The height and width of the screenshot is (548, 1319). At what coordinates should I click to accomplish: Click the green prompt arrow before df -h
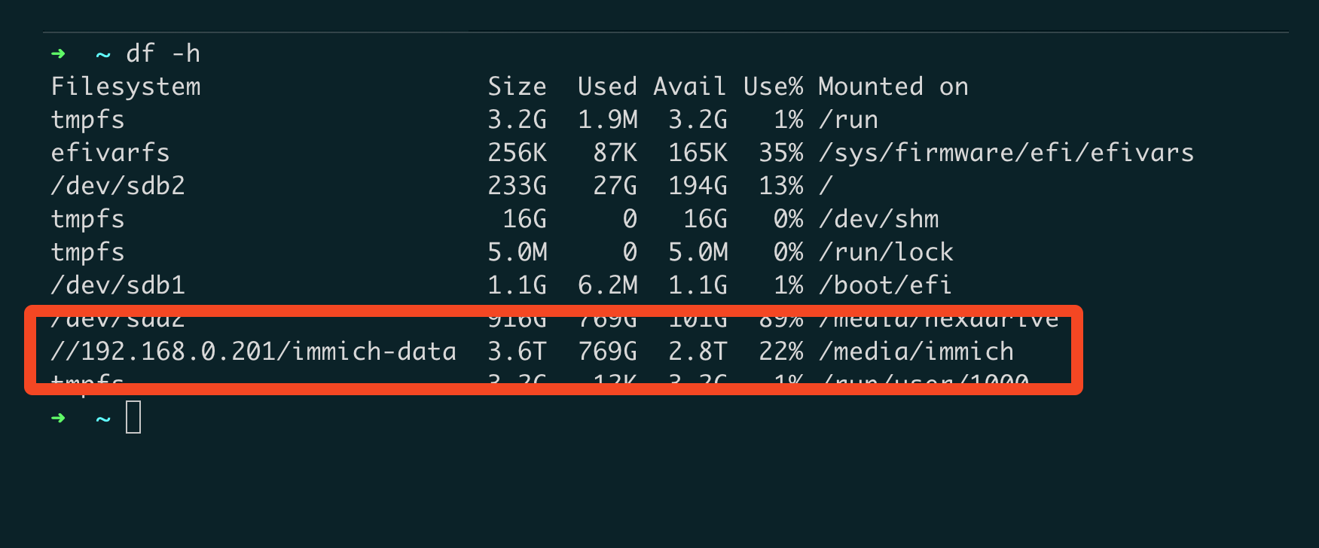coord(58,54)
